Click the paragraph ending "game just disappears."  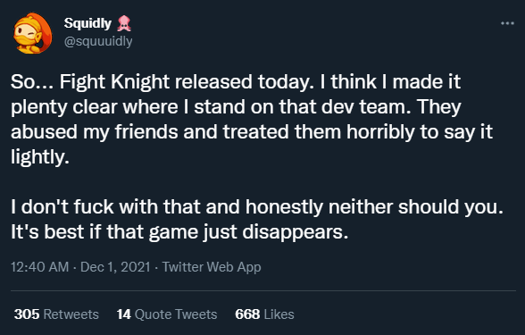tap(257, 219)
